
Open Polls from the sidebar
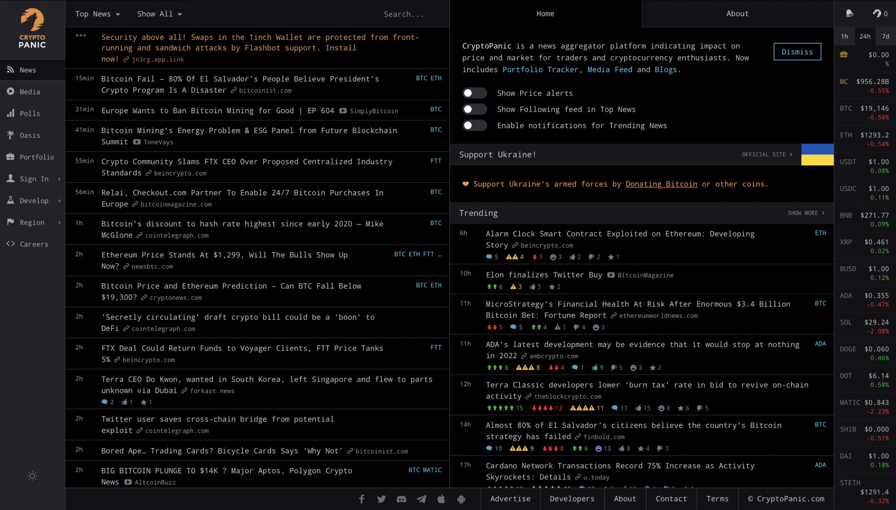tap(32, 113)
